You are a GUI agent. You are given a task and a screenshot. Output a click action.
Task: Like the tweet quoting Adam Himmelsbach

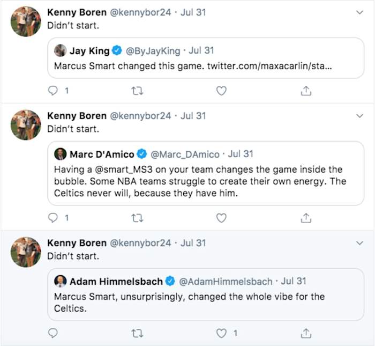221,333
